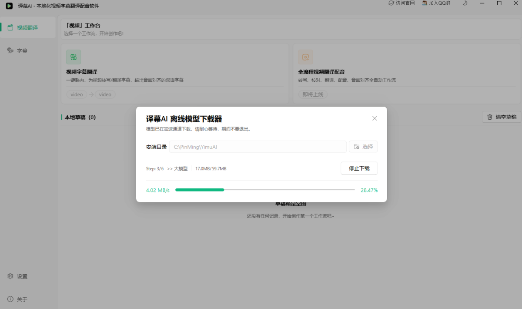Click the 译幕AI 离线模型下载器 dialog title
This screenshot has height=309, width=522.
point(184,119)
